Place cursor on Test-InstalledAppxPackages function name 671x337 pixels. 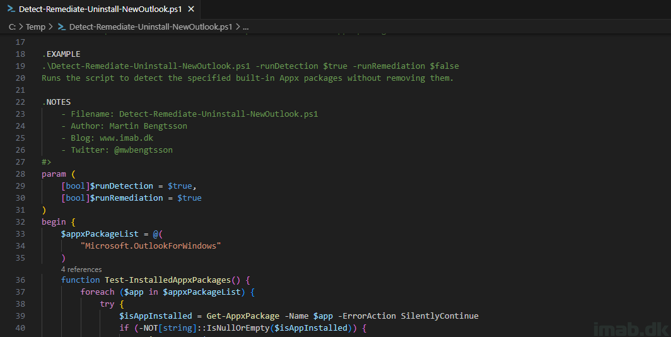pyautogui.click(x=169, y=280)
